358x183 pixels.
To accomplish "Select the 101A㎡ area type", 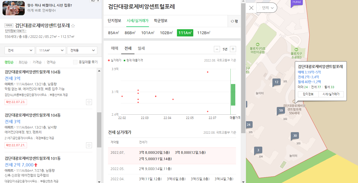I will [148, 33].
